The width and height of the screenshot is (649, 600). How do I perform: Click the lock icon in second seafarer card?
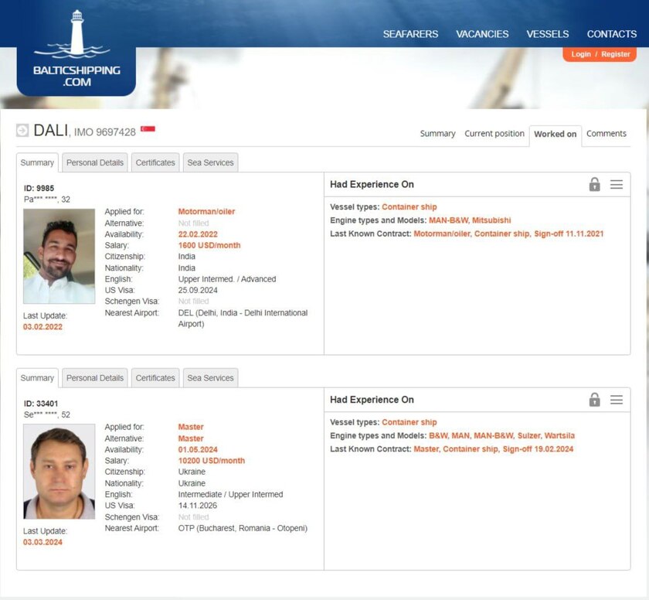(x=594, y=400)
